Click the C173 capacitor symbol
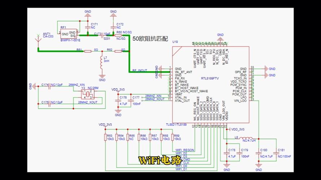 [102, 36]
